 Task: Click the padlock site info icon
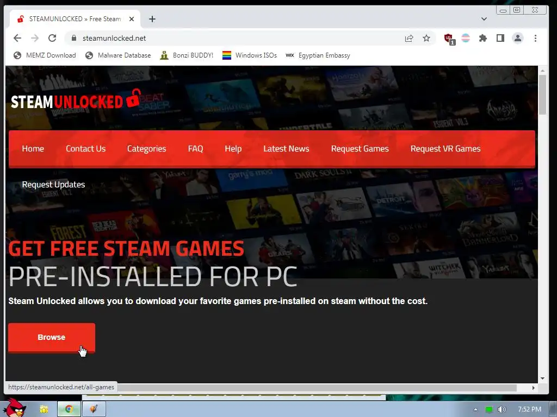tap(74, 38)
